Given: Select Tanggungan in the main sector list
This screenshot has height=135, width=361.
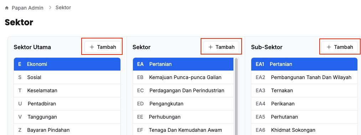Looking at the screenshot, I should 67,117.
